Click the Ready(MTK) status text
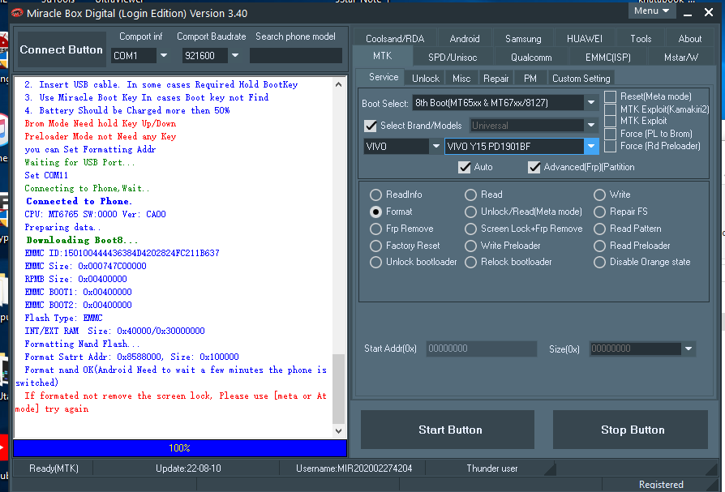The width and height of the screenshot is (725, 492). click(54, 468)
